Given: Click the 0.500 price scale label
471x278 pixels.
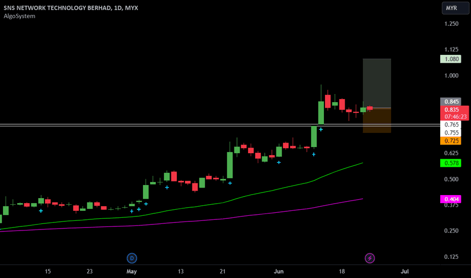Looking at the screenshot, I should click(x=451, y=179).
